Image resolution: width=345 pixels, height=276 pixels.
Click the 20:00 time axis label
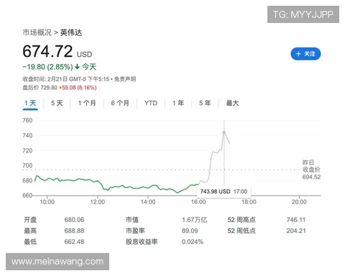pos(299,202)
